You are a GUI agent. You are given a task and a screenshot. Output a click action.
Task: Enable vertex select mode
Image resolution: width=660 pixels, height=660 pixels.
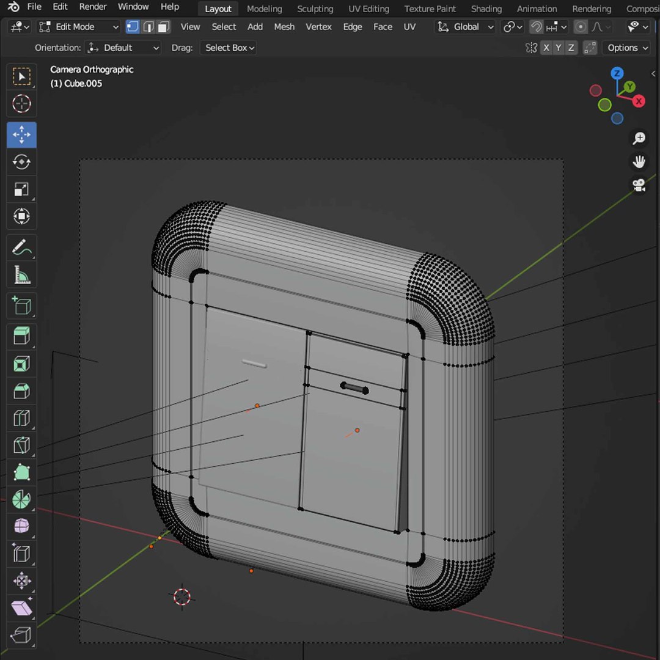133,27
